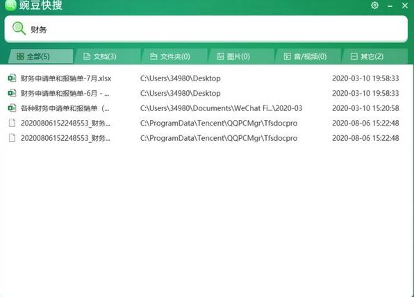
Task: Select the timestamp 2020-03-10 15:20:58
Action: point(365,108)
